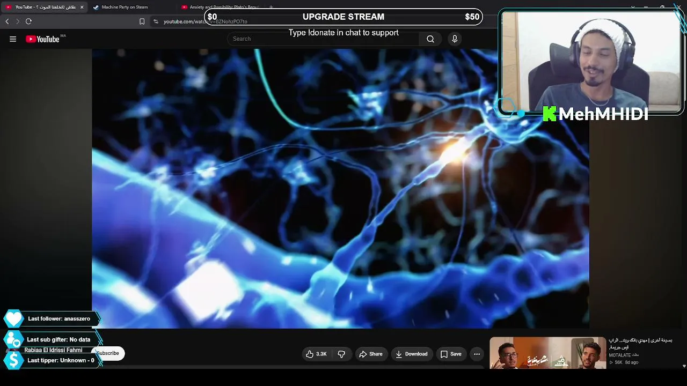Viewport: 687px width, 386px height.
Task: Switch to Anxiety and Possibility tab
Action: click(x=221, y=8)
